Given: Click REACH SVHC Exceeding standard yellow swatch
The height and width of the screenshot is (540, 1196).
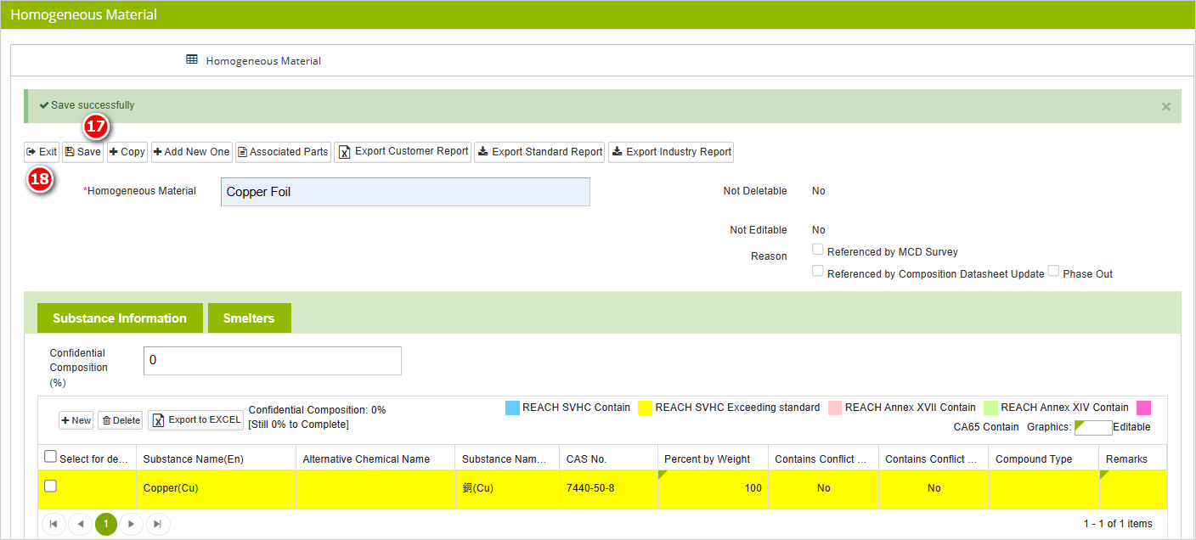Looking at the screenshot, I should 645,408.
